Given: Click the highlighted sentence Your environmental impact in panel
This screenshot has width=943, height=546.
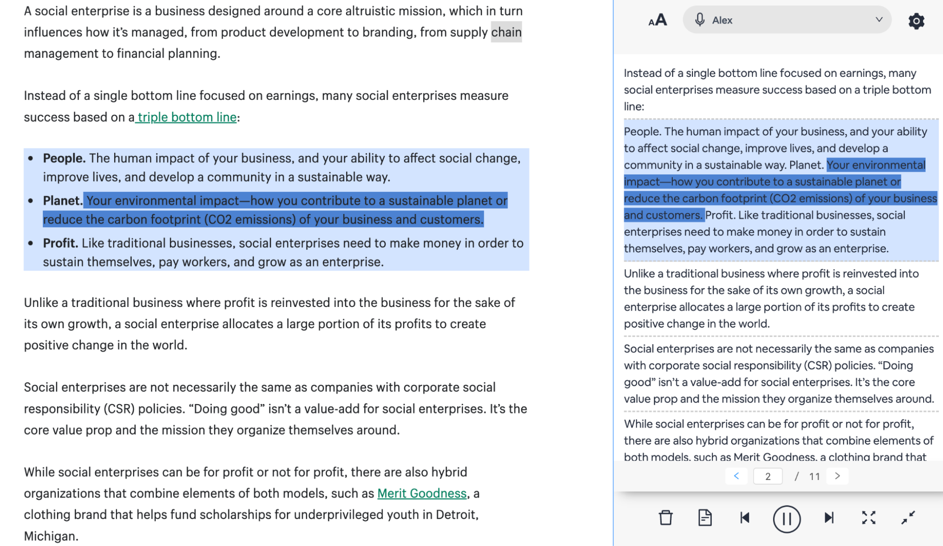Looking at the screenshot, I should [x=780, y=190].
